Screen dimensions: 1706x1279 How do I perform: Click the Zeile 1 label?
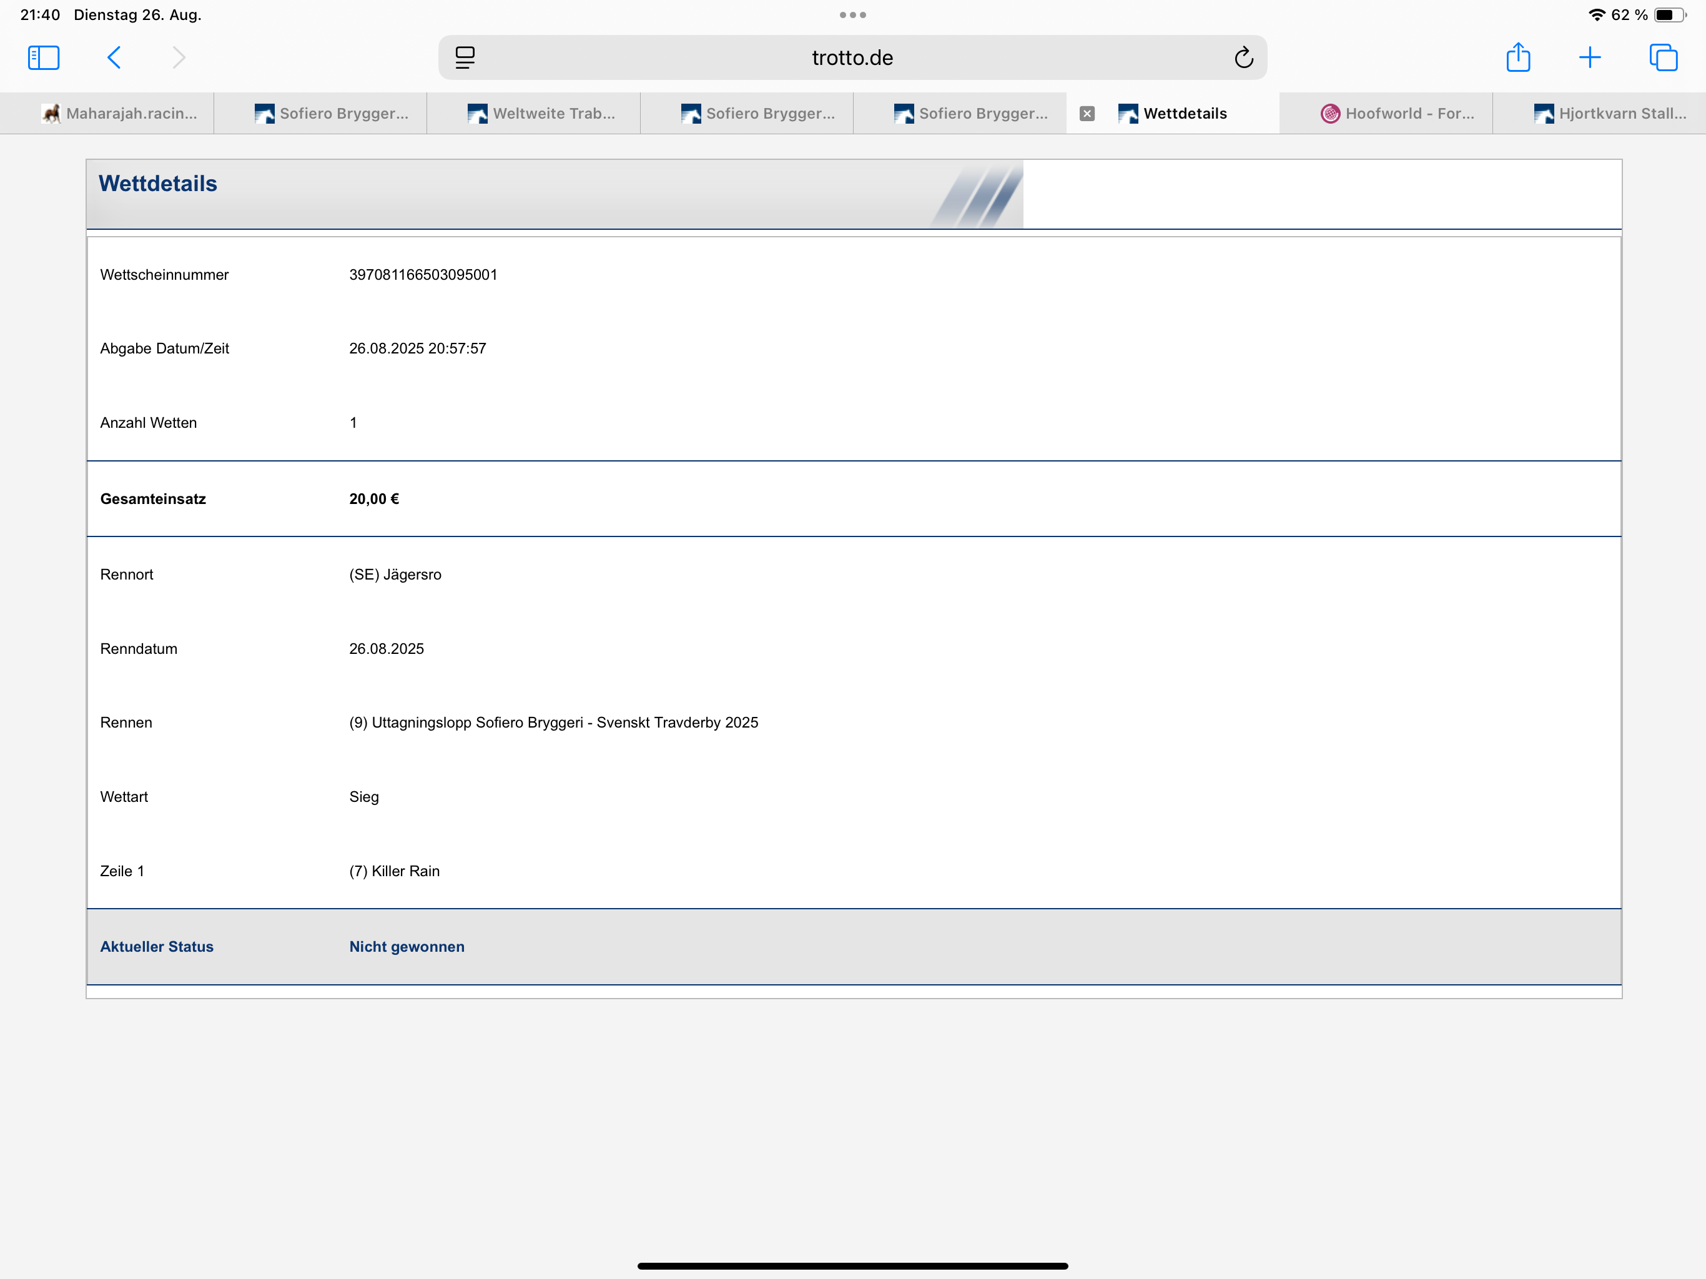(122, 871)
